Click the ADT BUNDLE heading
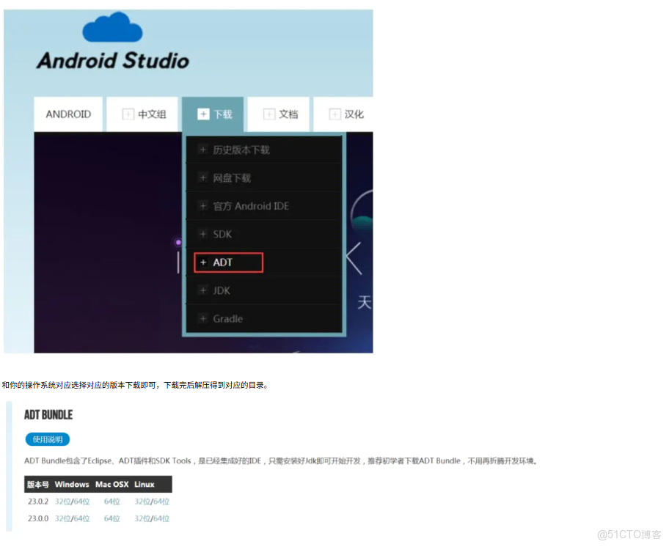The image size is (669, 547). pos(48,415)
